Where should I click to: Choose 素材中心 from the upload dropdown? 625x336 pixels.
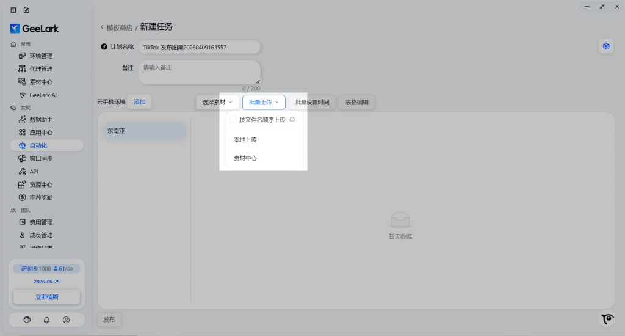(x=245, y=158)
